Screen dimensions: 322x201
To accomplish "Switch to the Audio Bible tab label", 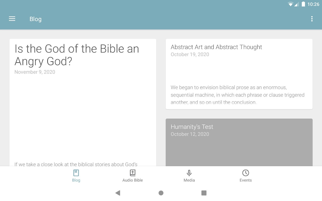I will [x=133, y=180].
